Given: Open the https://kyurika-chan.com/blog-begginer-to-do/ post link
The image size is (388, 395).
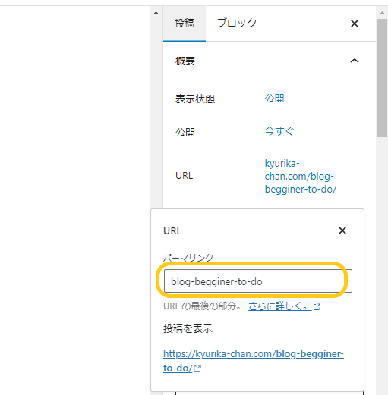Looking at the screenshot, I should (x=254, y=361).
